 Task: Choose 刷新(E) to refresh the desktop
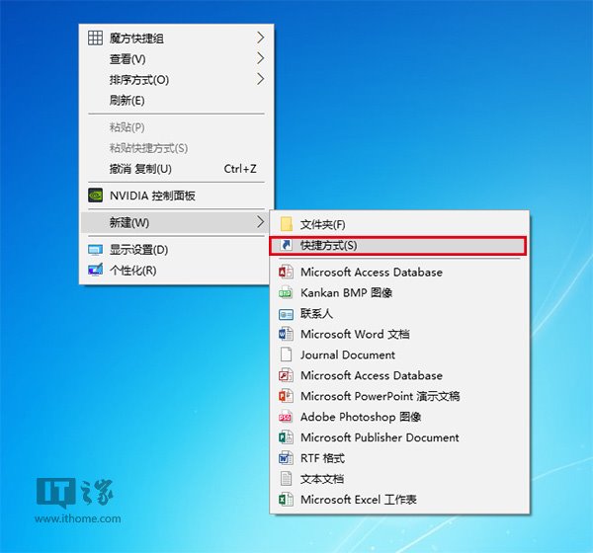176,100
